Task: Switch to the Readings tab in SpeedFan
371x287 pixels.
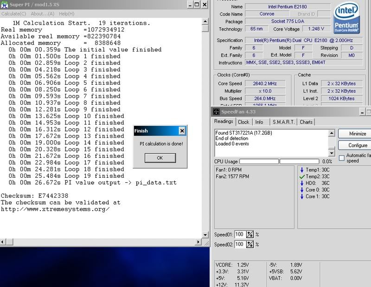Action: point(224,121)
